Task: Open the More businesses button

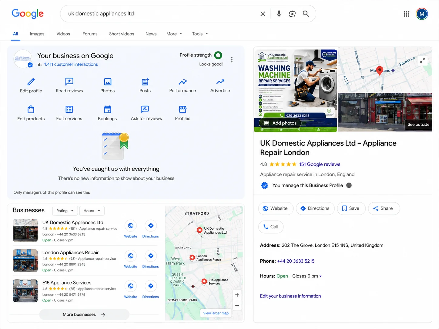Action: point(84,314)
